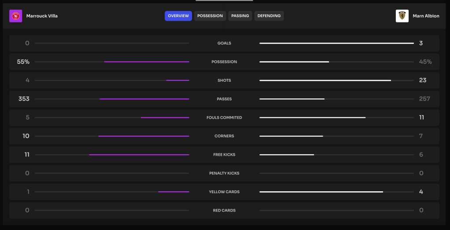The height and width of the screenshot is (230, 450).
Task: Click the white Goals bar for Marn Albion
Action: (x=336, y=44)
